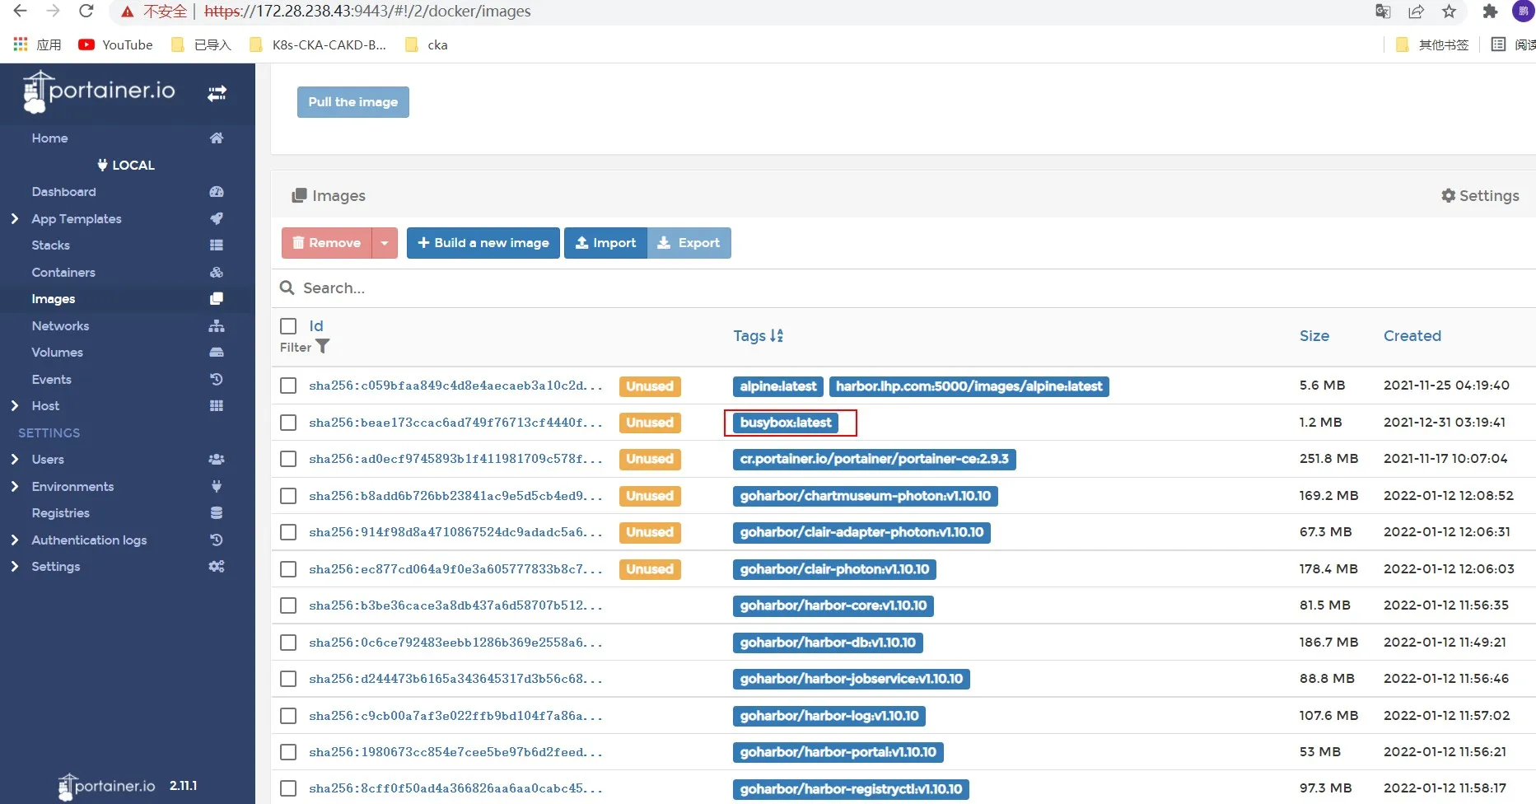Click the Volumes drive icon
The height and width of the screenshot is (804, 1536).
pos(217,352)
